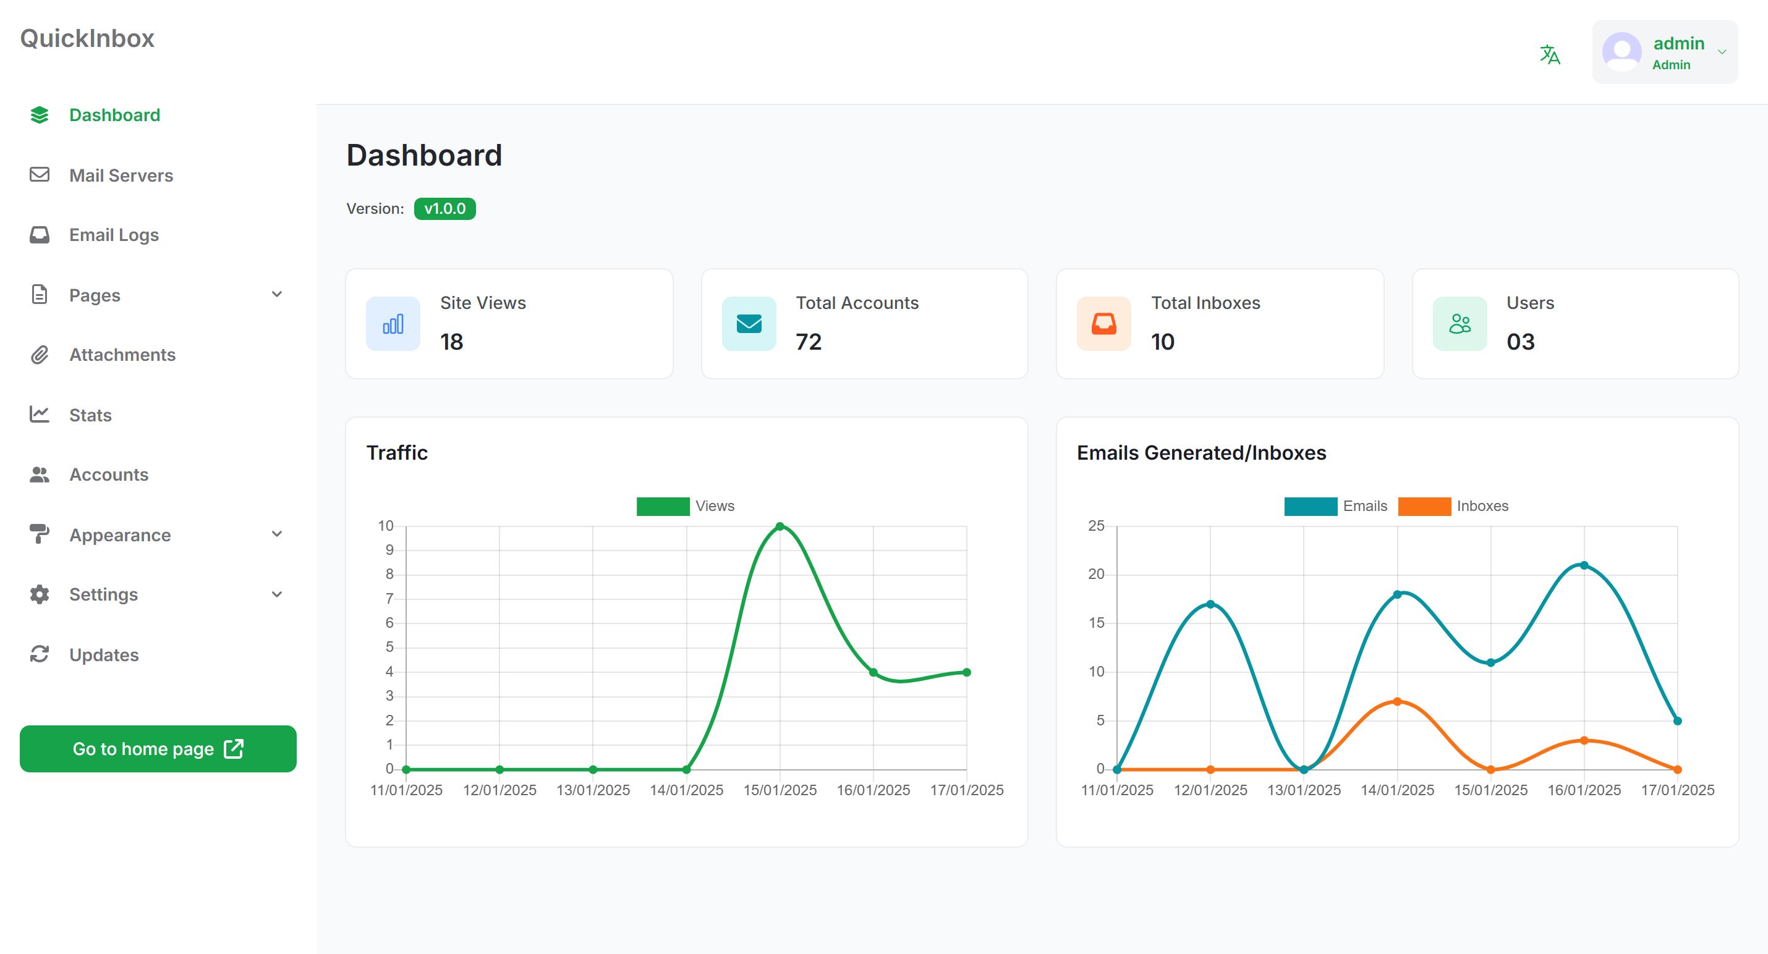
Task: Open Email Logs in the sidebar
Action: coord(114,235)
